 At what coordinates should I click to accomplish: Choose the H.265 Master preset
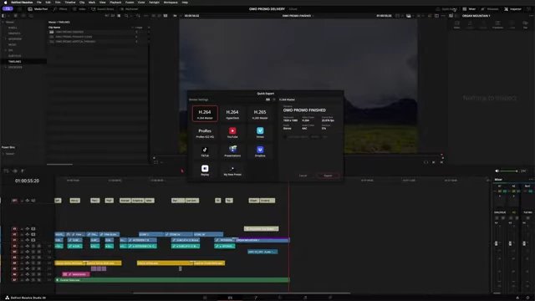(x=260, y=114)
